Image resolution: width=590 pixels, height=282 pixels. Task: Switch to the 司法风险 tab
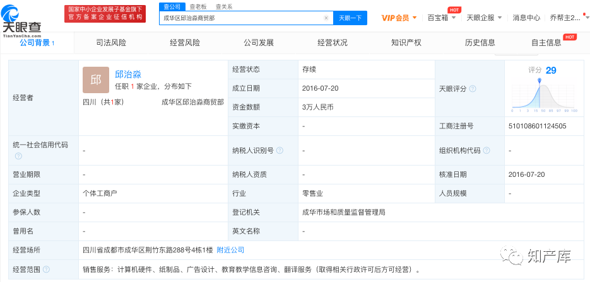click(111, 43)
